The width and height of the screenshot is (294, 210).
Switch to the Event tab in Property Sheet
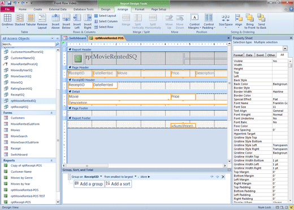(260, 55)
